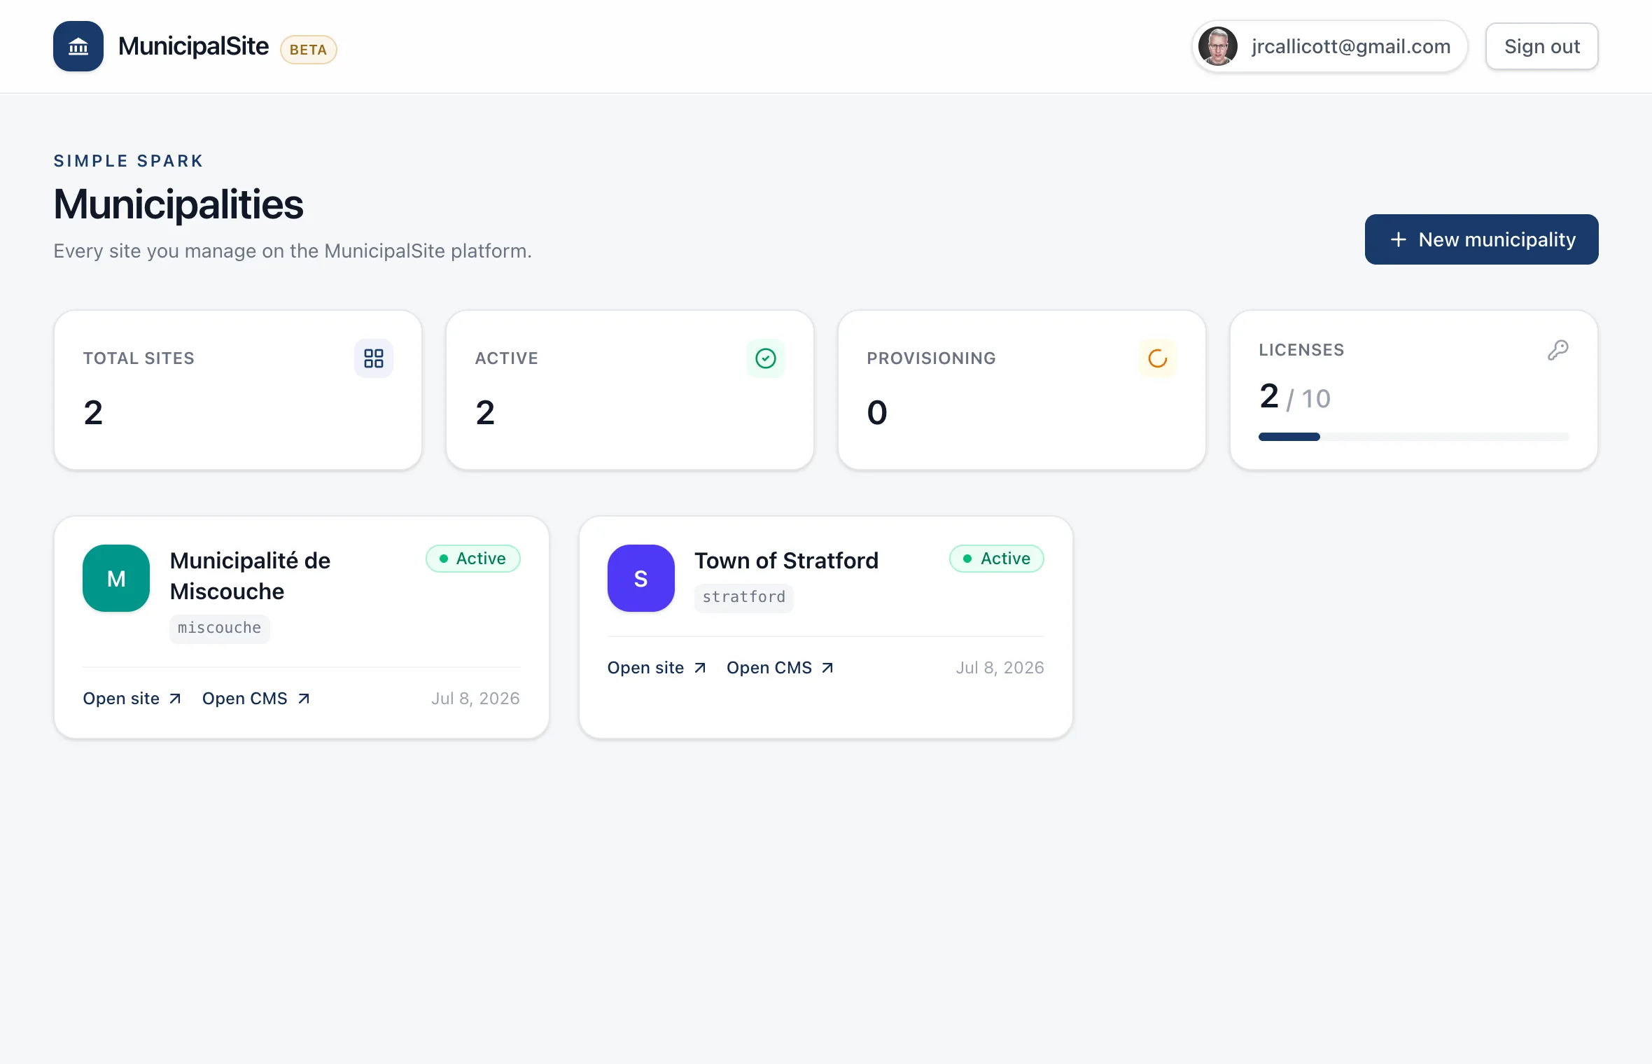Click the ACTIVE stat label
The image size is (1652, 1064).
click(x=507, y=358)
